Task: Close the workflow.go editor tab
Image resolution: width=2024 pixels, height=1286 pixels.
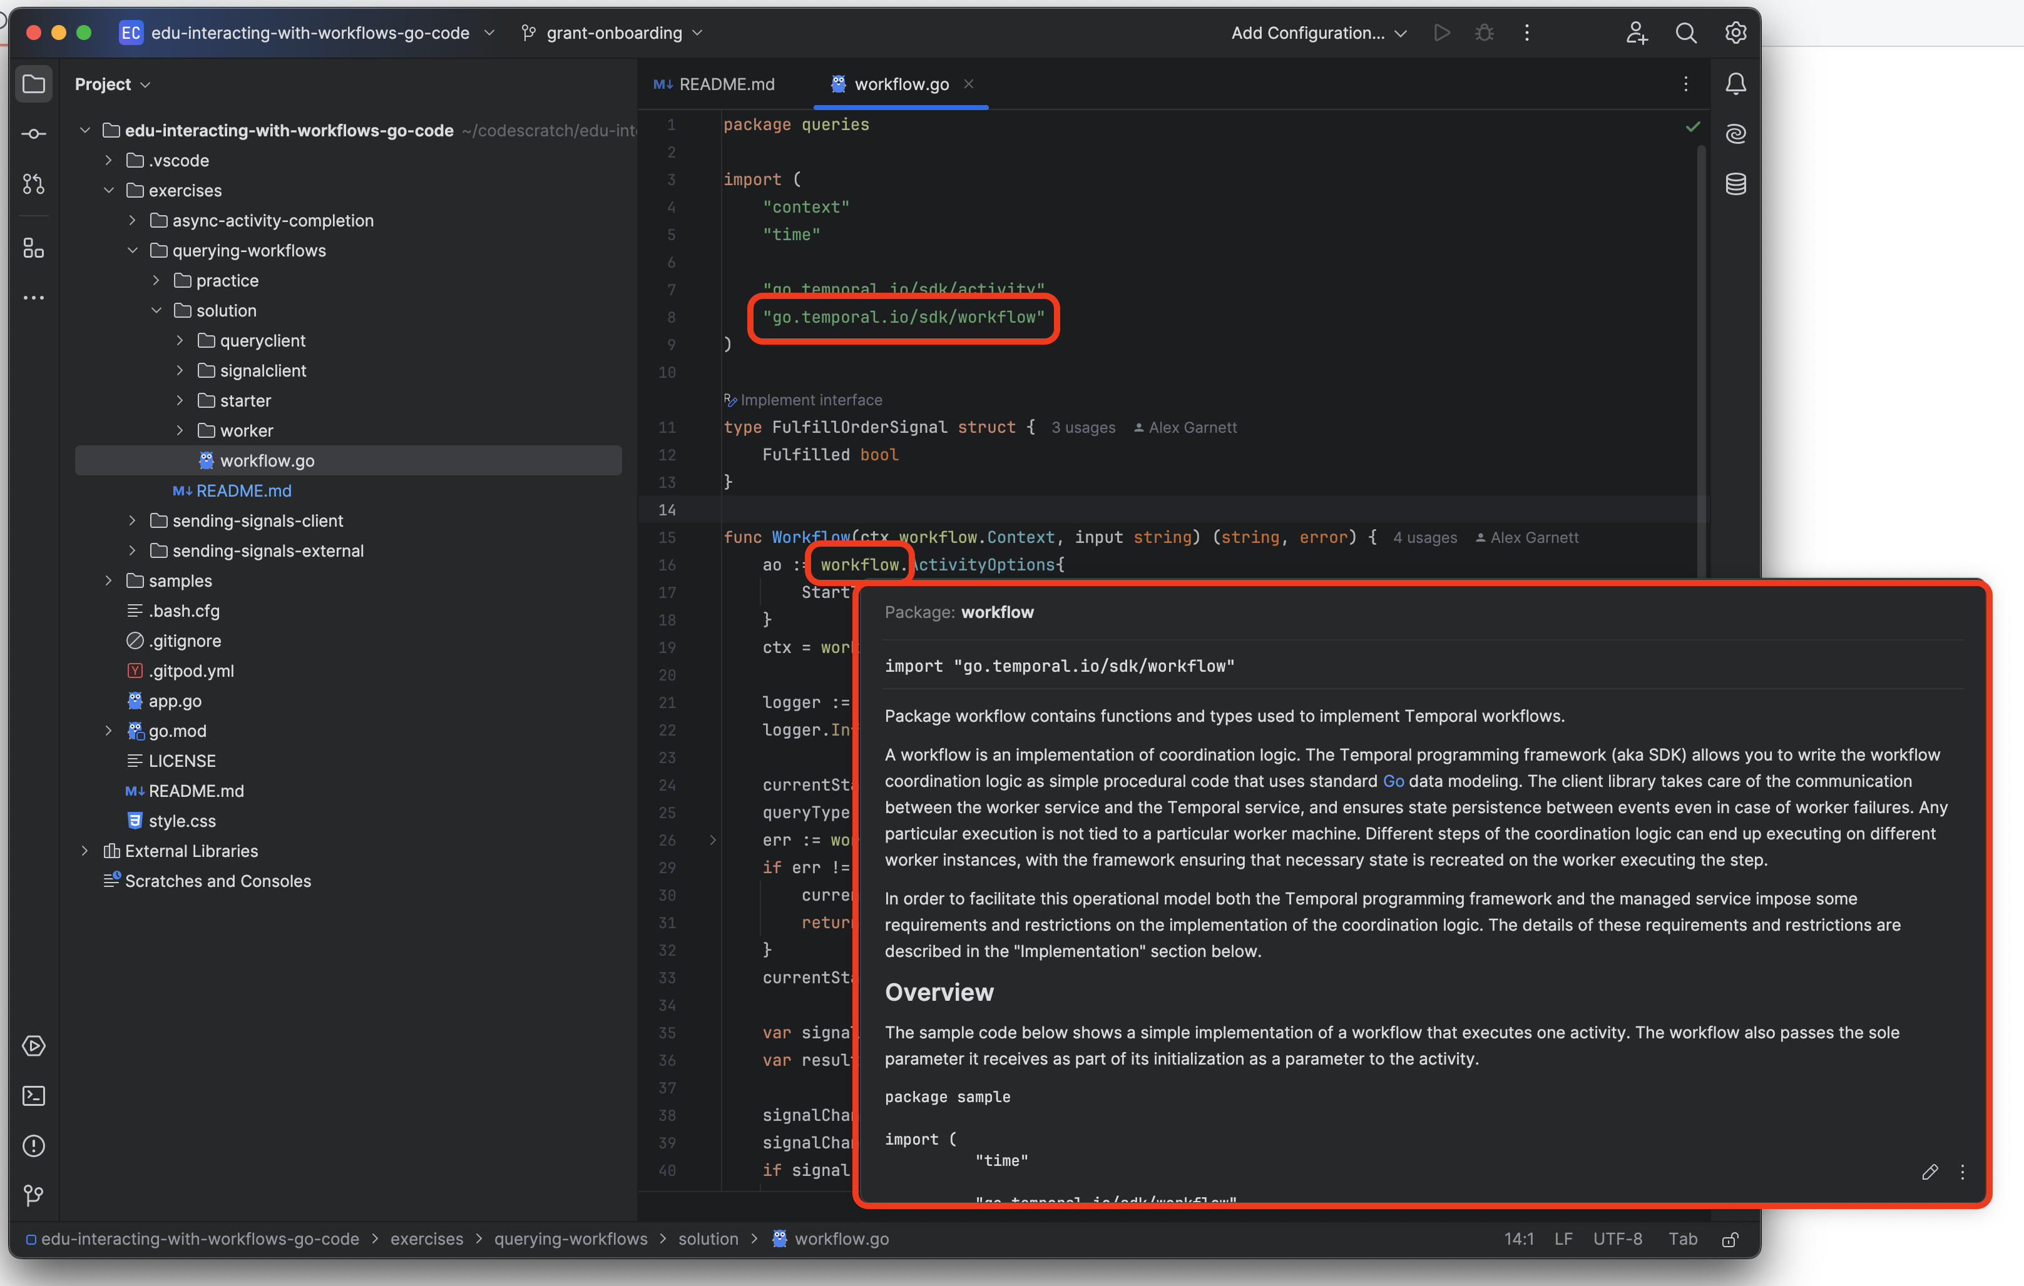Action: (x=968, y=84)
